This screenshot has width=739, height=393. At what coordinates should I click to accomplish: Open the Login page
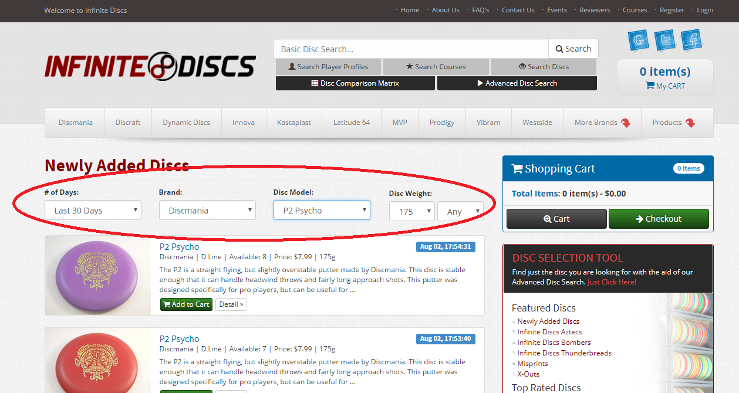(x=705, y=10)
